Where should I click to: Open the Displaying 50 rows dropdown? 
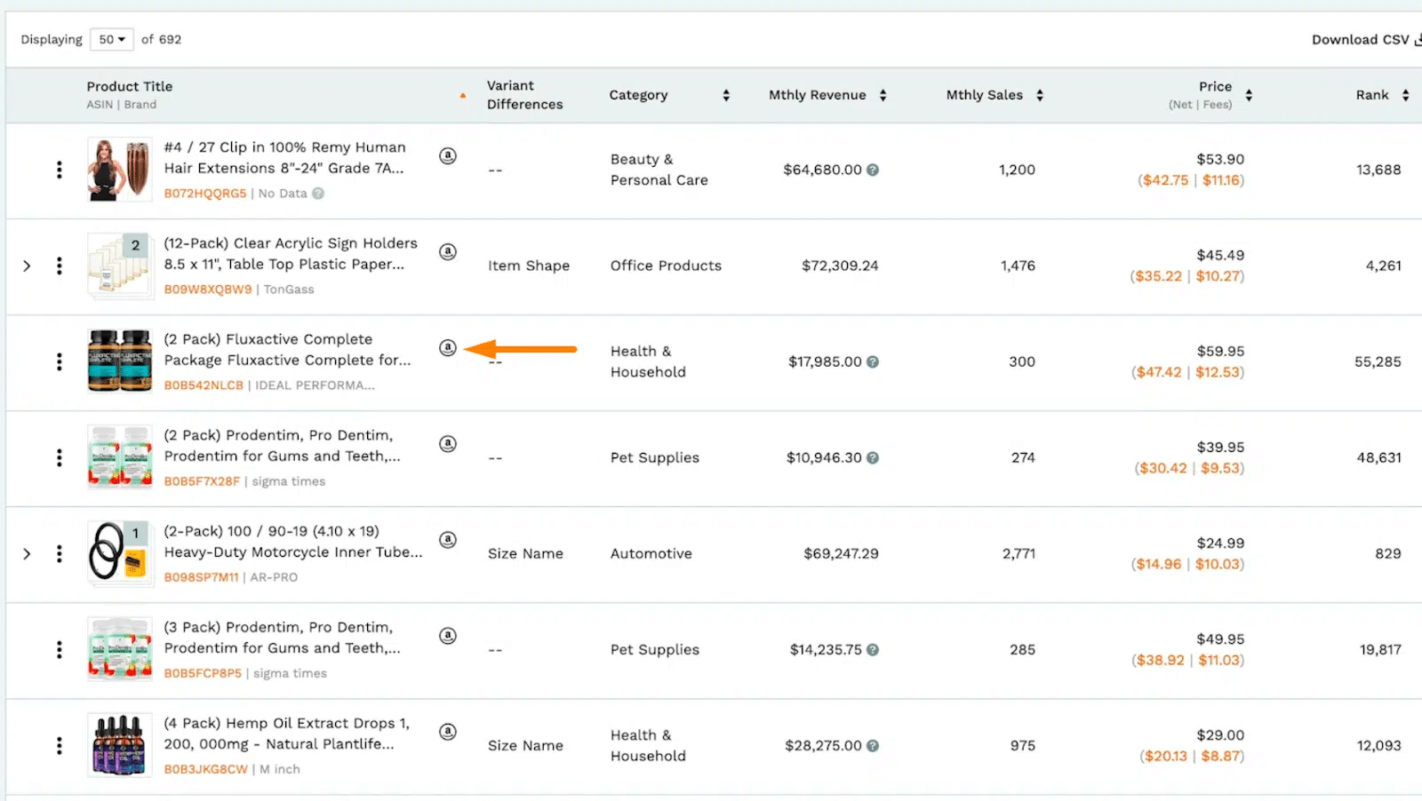[112, 39]
